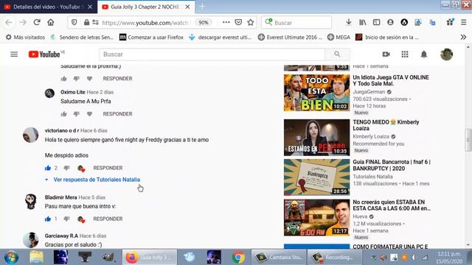
Task: Open Bankruptcy guide video thumbnail
Action: point(316,177)
